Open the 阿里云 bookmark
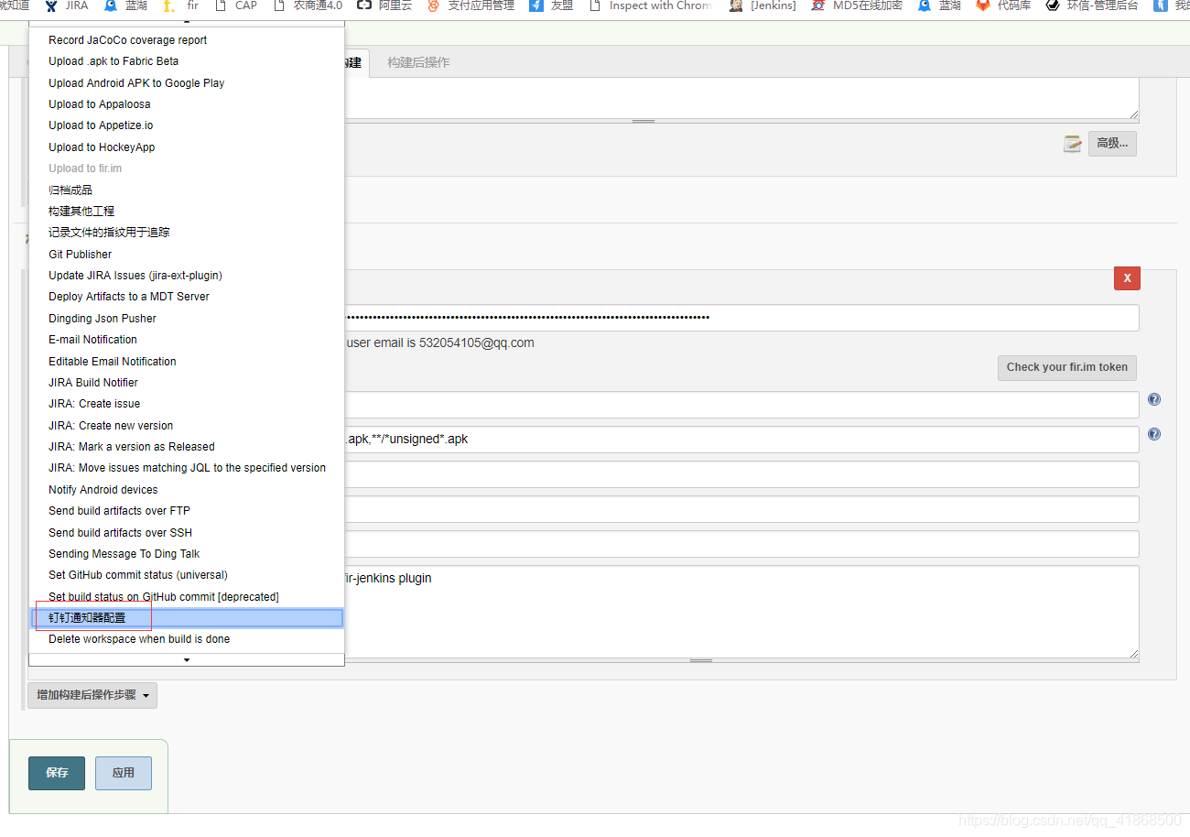Screen dimensions: 1190x837 click(x=384, y=5)
